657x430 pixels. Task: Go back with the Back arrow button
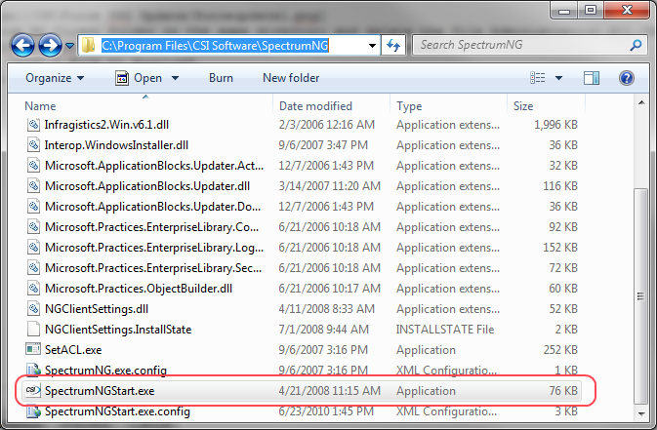click(22, 45)
